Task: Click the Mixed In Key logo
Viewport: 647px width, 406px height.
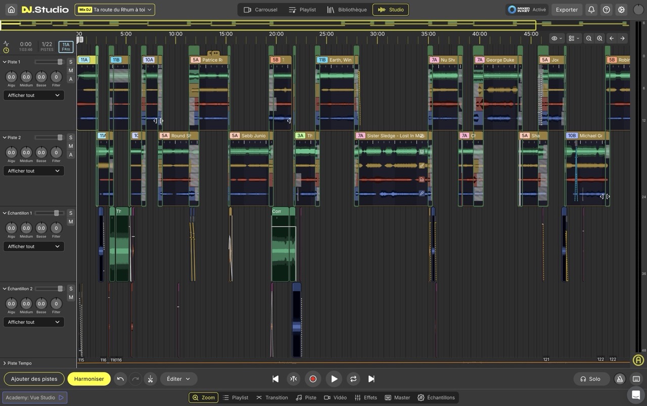Action: tap(519, 10)
